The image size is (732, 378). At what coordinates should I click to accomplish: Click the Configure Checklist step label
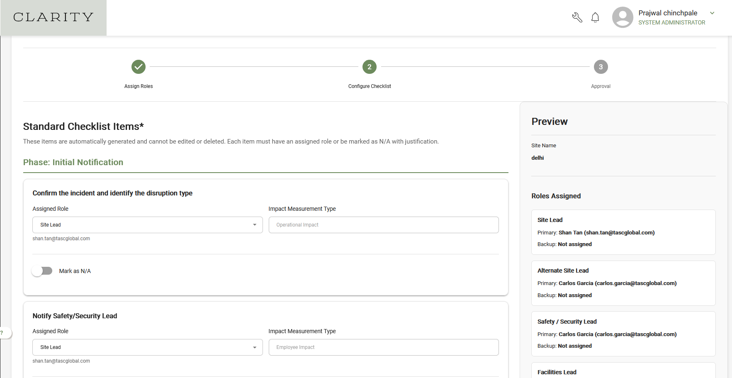[x=370, y=86]
